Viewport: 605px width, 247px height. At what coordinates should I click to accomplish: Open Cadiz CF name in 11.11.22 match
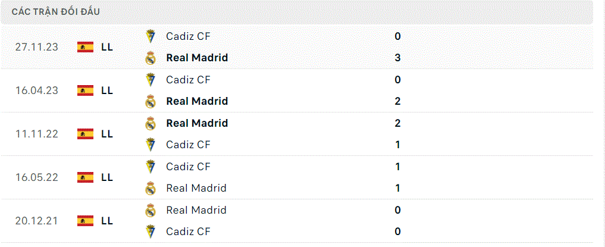189,145
